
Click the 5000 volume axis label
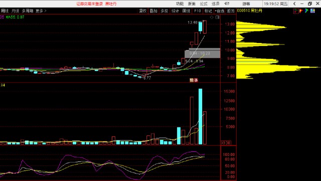[230, 126]
